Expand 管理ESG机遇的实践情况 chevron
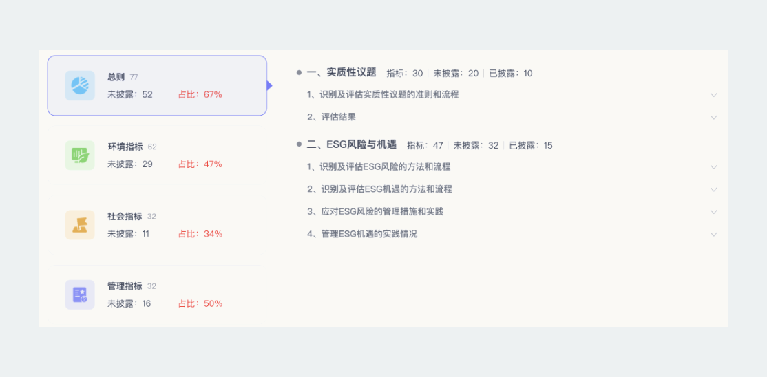Viewport: 767px width, 377px height. pos(713,234)
